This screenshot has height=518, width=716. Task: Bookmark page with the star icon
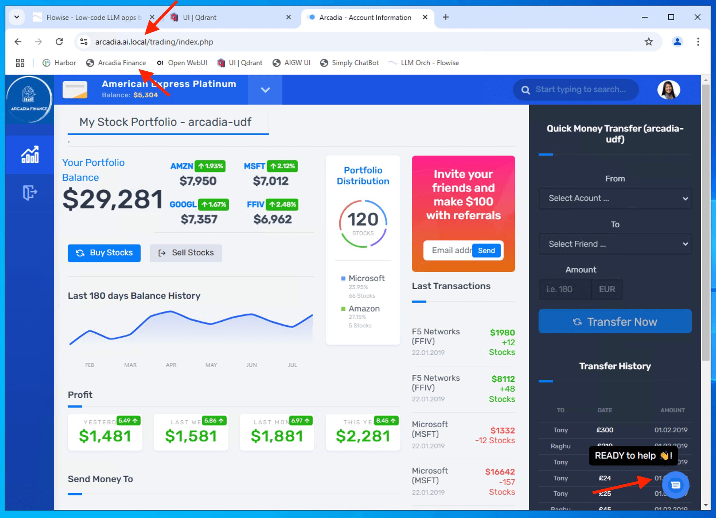(x=648, y=42)
